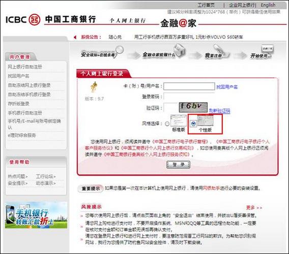Open 手机银行自助注册 in sidebar
This screenshot has width=289, height=254.
coord(25,113)
